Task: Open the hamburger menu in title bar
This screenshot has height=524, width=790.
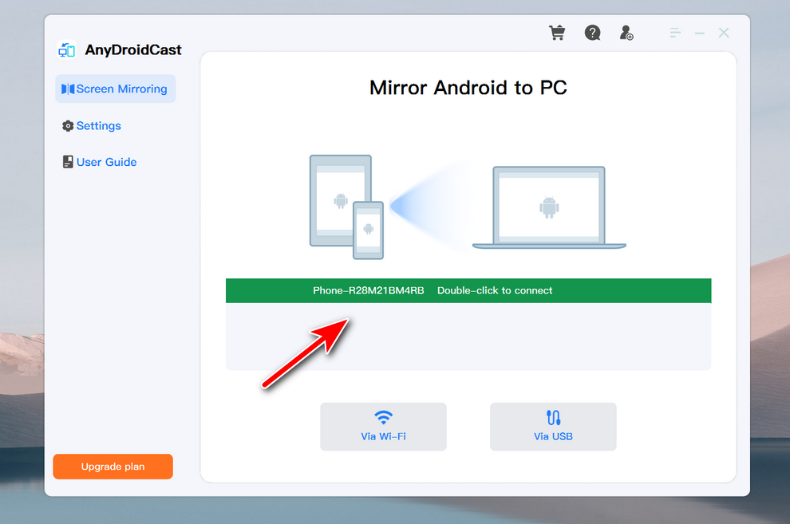Action: (676, 33)
